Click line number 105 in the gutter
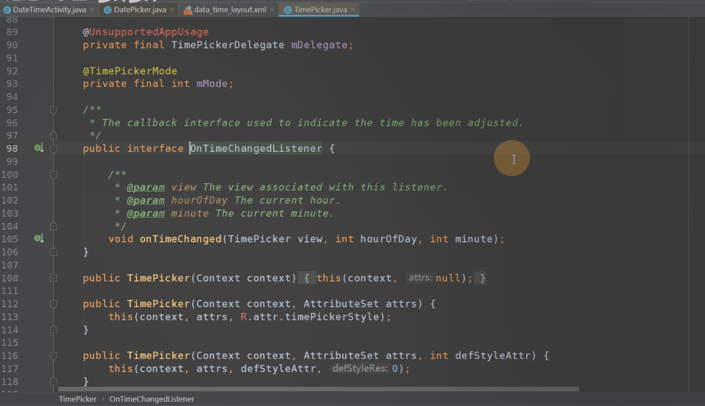Viewport: 705px width, 406px height. 9,239
